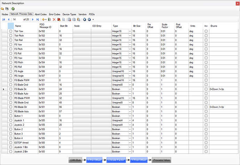Image resolution: width=240 pixels, height=165 pixels.
Task: Click the Enums cell for FS Blade Dir row
Action: click(224, 89)
